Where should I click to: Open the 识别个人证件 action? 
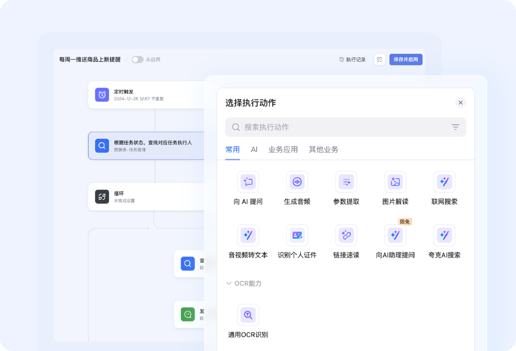pos(297,235)
